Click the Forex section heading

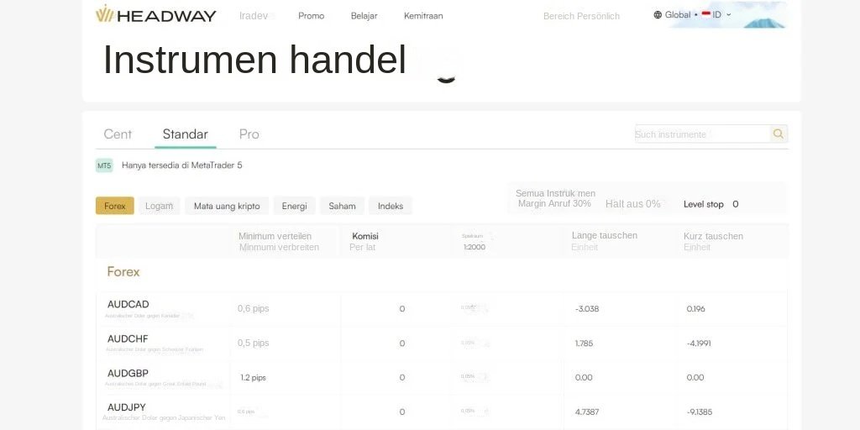tap(123, 272)
